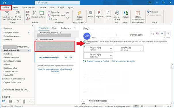Switch to Tasks view icon
Image resolution: width=174 pixels, height=108 pixels.
point(24,101)
